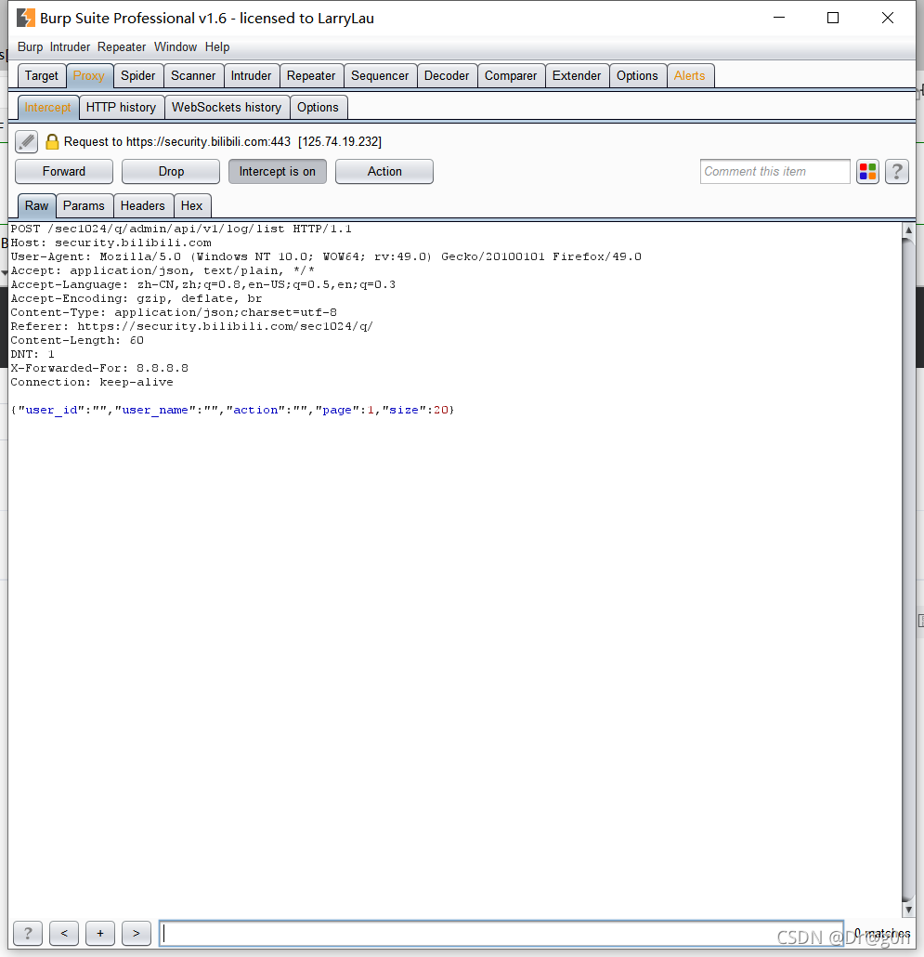Switch to the Extender tab
This screenshot has height=957, width=924.
[577, 75]
